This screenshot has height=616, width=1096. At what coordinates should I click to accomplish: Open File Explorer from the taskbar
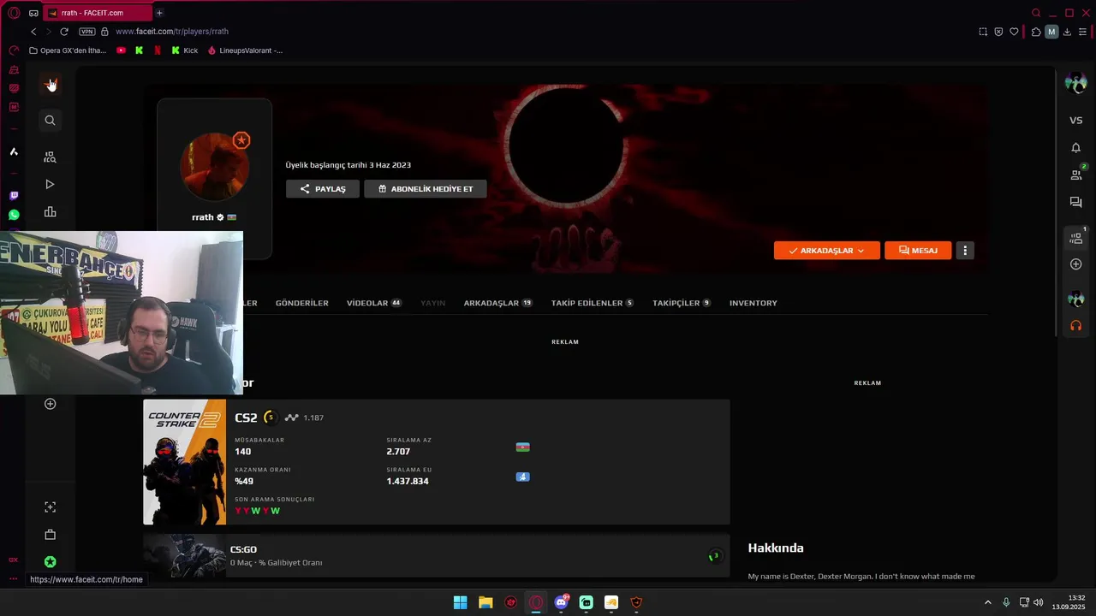coord(485,602)
